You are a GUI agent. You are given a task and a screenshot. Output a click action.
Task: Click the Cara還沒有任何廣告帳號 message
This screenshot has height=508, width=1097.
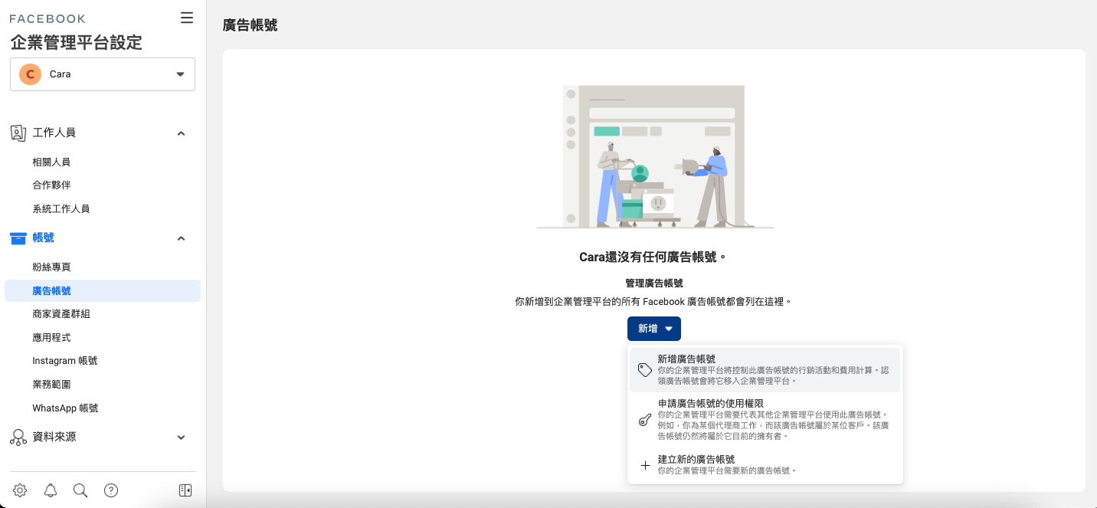pyautogui.click(x=653, y=257)
